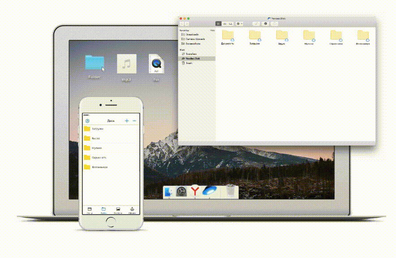Click the Share toolbar button in Finder
Image resolution: width=396 pixels, height=258 pixels.
click(x=256, y=24)
